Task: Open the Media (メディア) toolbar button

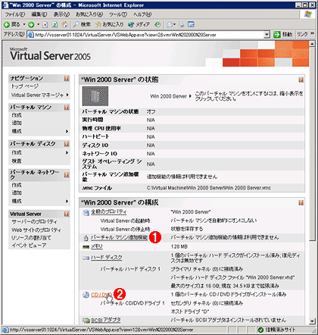Action: [x=139, y=24]
